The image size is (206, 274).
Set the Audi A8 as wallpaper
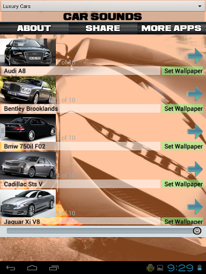pos(182,71)
